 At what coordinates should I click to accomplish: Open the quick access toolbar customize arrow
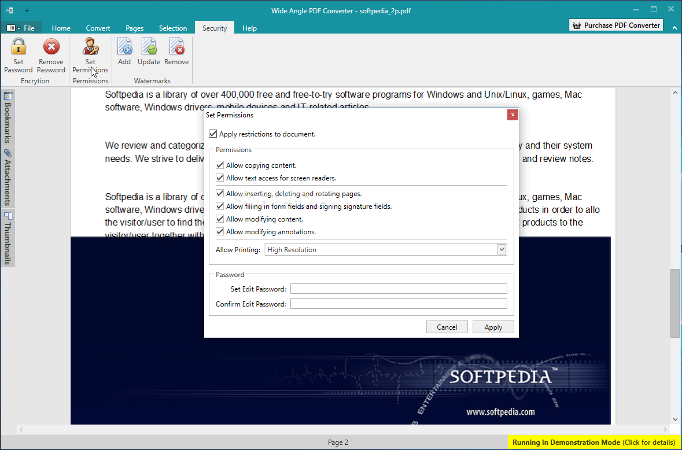pos(27,10)
